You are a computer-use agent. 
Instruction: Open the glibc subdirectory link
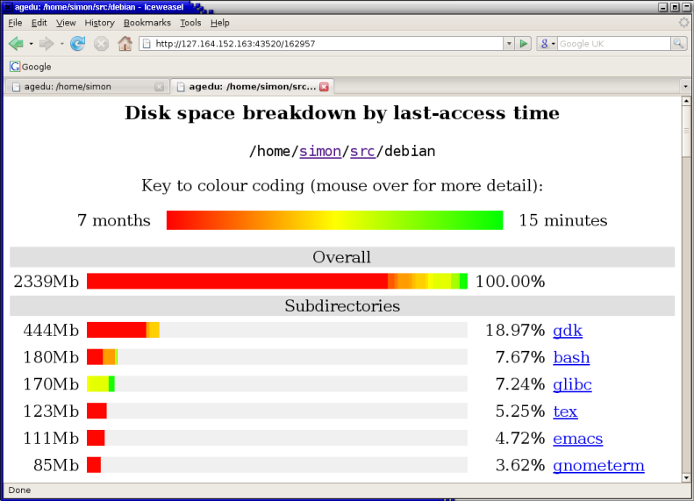[572, 384]
